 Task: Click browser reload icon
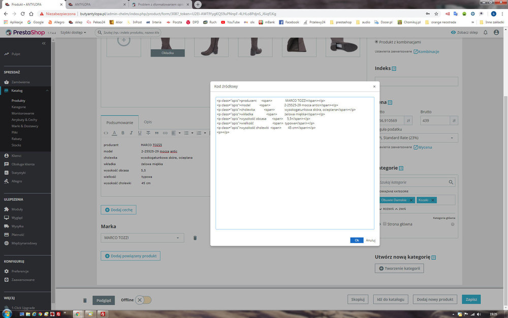click(x=23, y=14)
